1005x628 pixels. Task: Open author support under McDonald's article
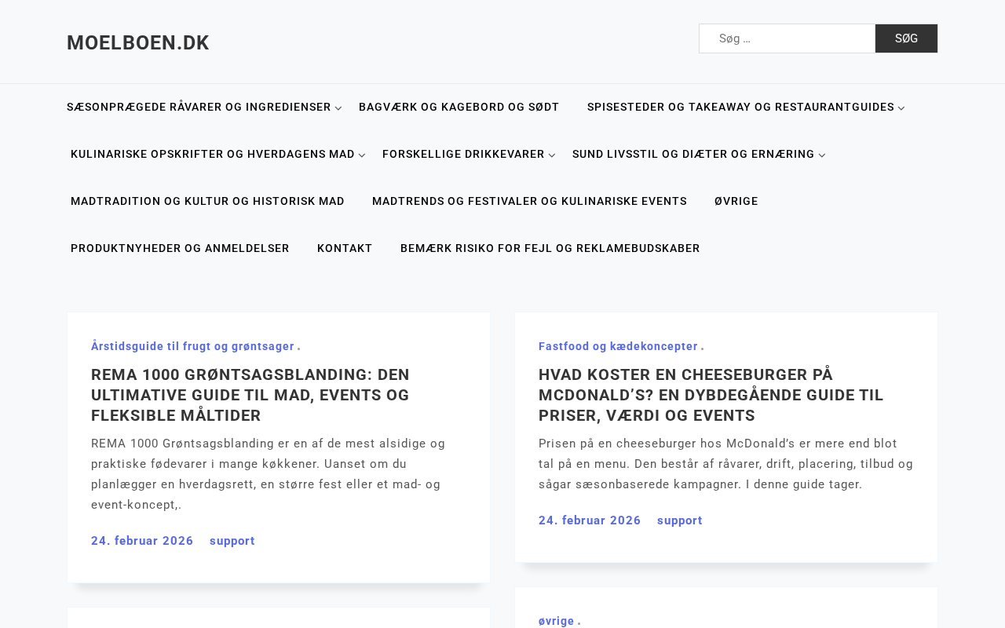pyautogui.click(x=680, y=520)
